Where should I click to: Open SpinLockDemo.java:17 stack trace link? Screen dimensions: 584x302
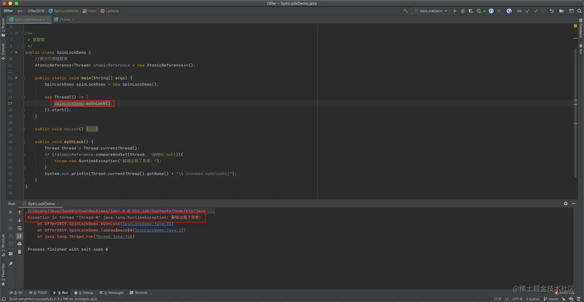159,230
